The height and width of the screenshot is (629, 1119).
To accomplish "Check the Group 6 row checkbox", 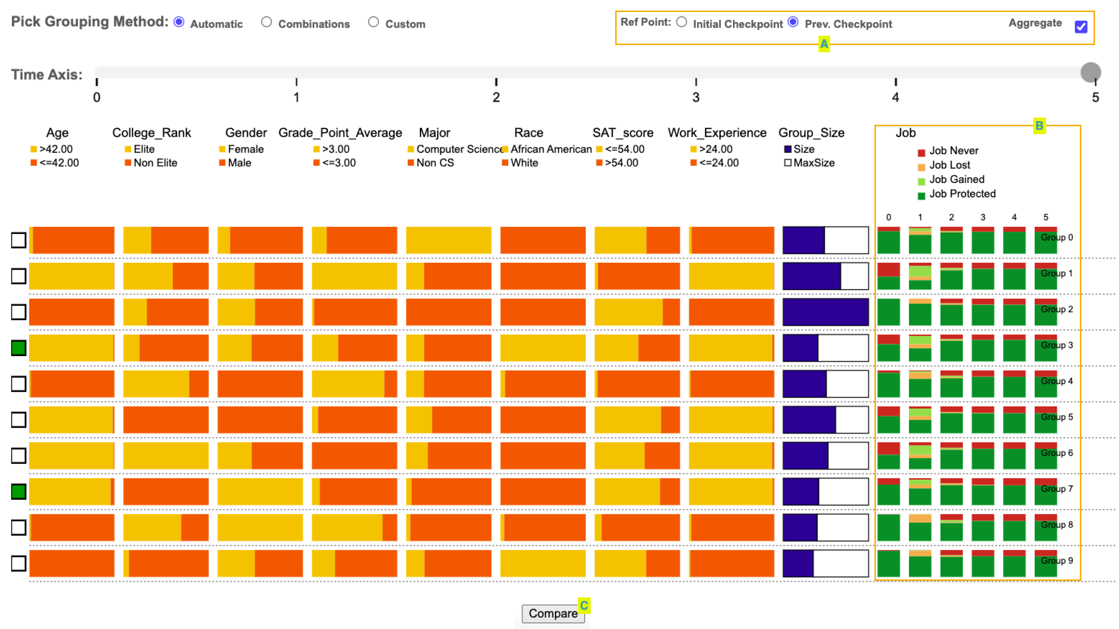I will [19, 456].
